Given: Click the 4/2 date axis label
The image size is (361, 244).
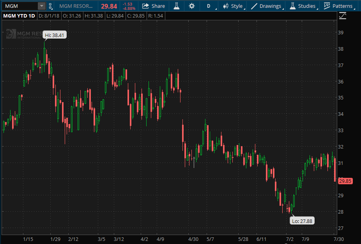Looking at the screenshot, I should 144,239.
